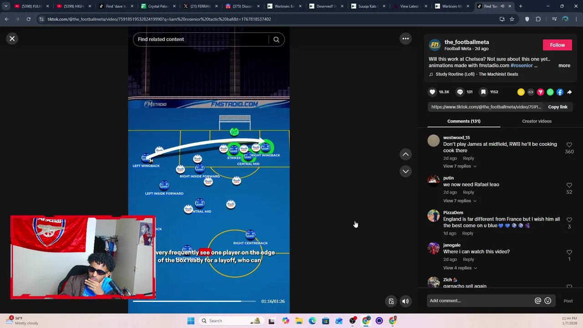Open more share options arrow
This screenshot has height=328, width=583.
tap(569, 92)
